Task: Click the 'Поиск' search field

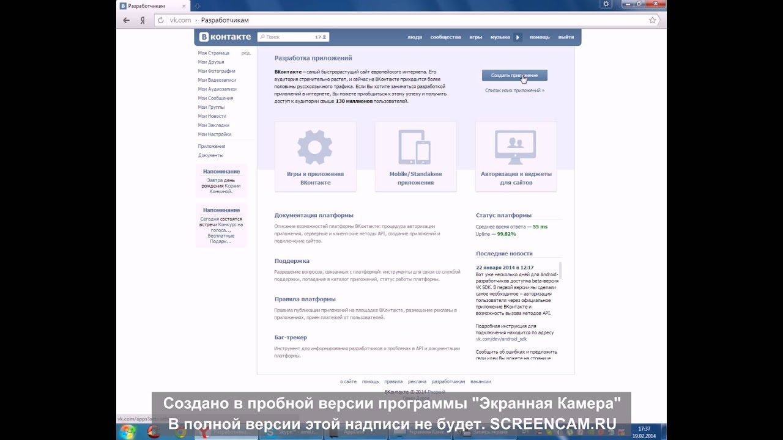Action: coord(293,37)
